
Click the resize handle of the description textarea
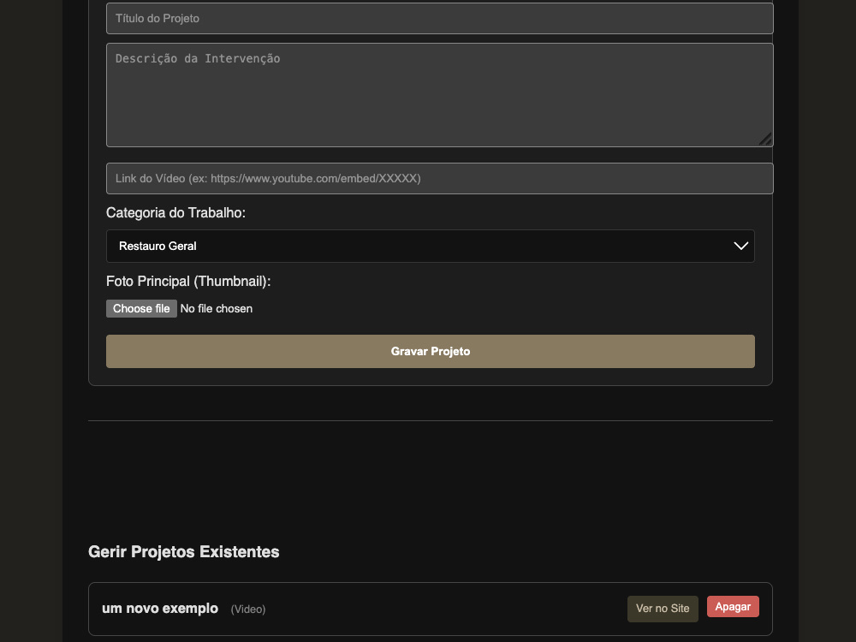coord(765,140)
